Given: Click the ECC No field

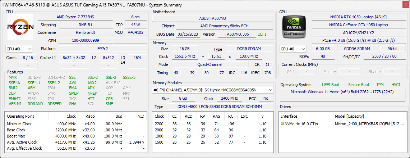Looking at the screenshot, I should coord(266,99).
